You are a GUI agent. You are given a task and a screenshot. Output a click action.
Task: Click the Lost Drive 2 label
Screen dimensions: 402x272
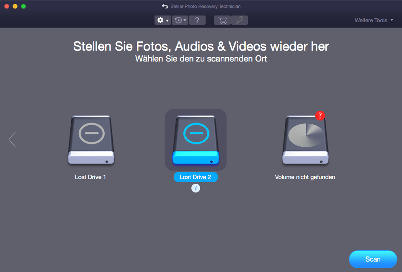[x=196, y=177]
